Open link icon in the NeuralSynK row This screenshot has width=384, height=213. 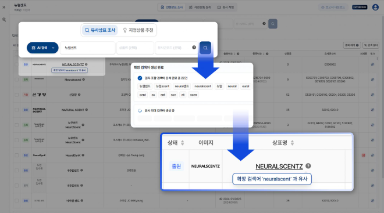click(x=372, y=156)
